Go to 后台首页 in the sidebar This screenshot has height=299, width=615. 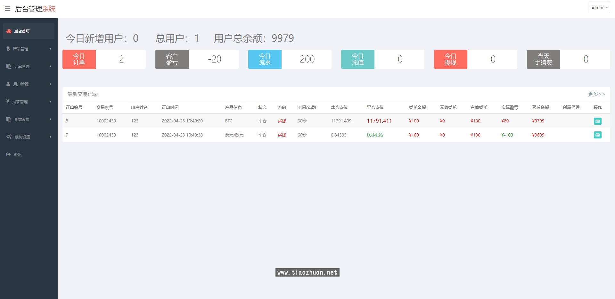[29, 31]
